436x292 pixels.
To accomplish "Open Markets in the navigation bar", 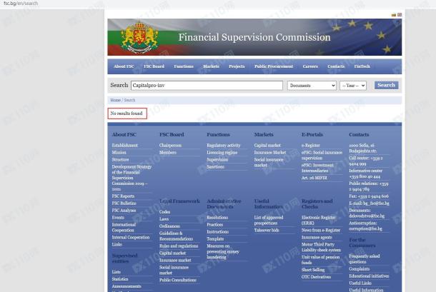I will [211, 66].
